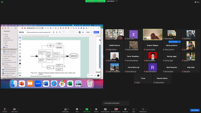Select the Miro shape tool
The image size is (201, 113).
click(20, 47)
